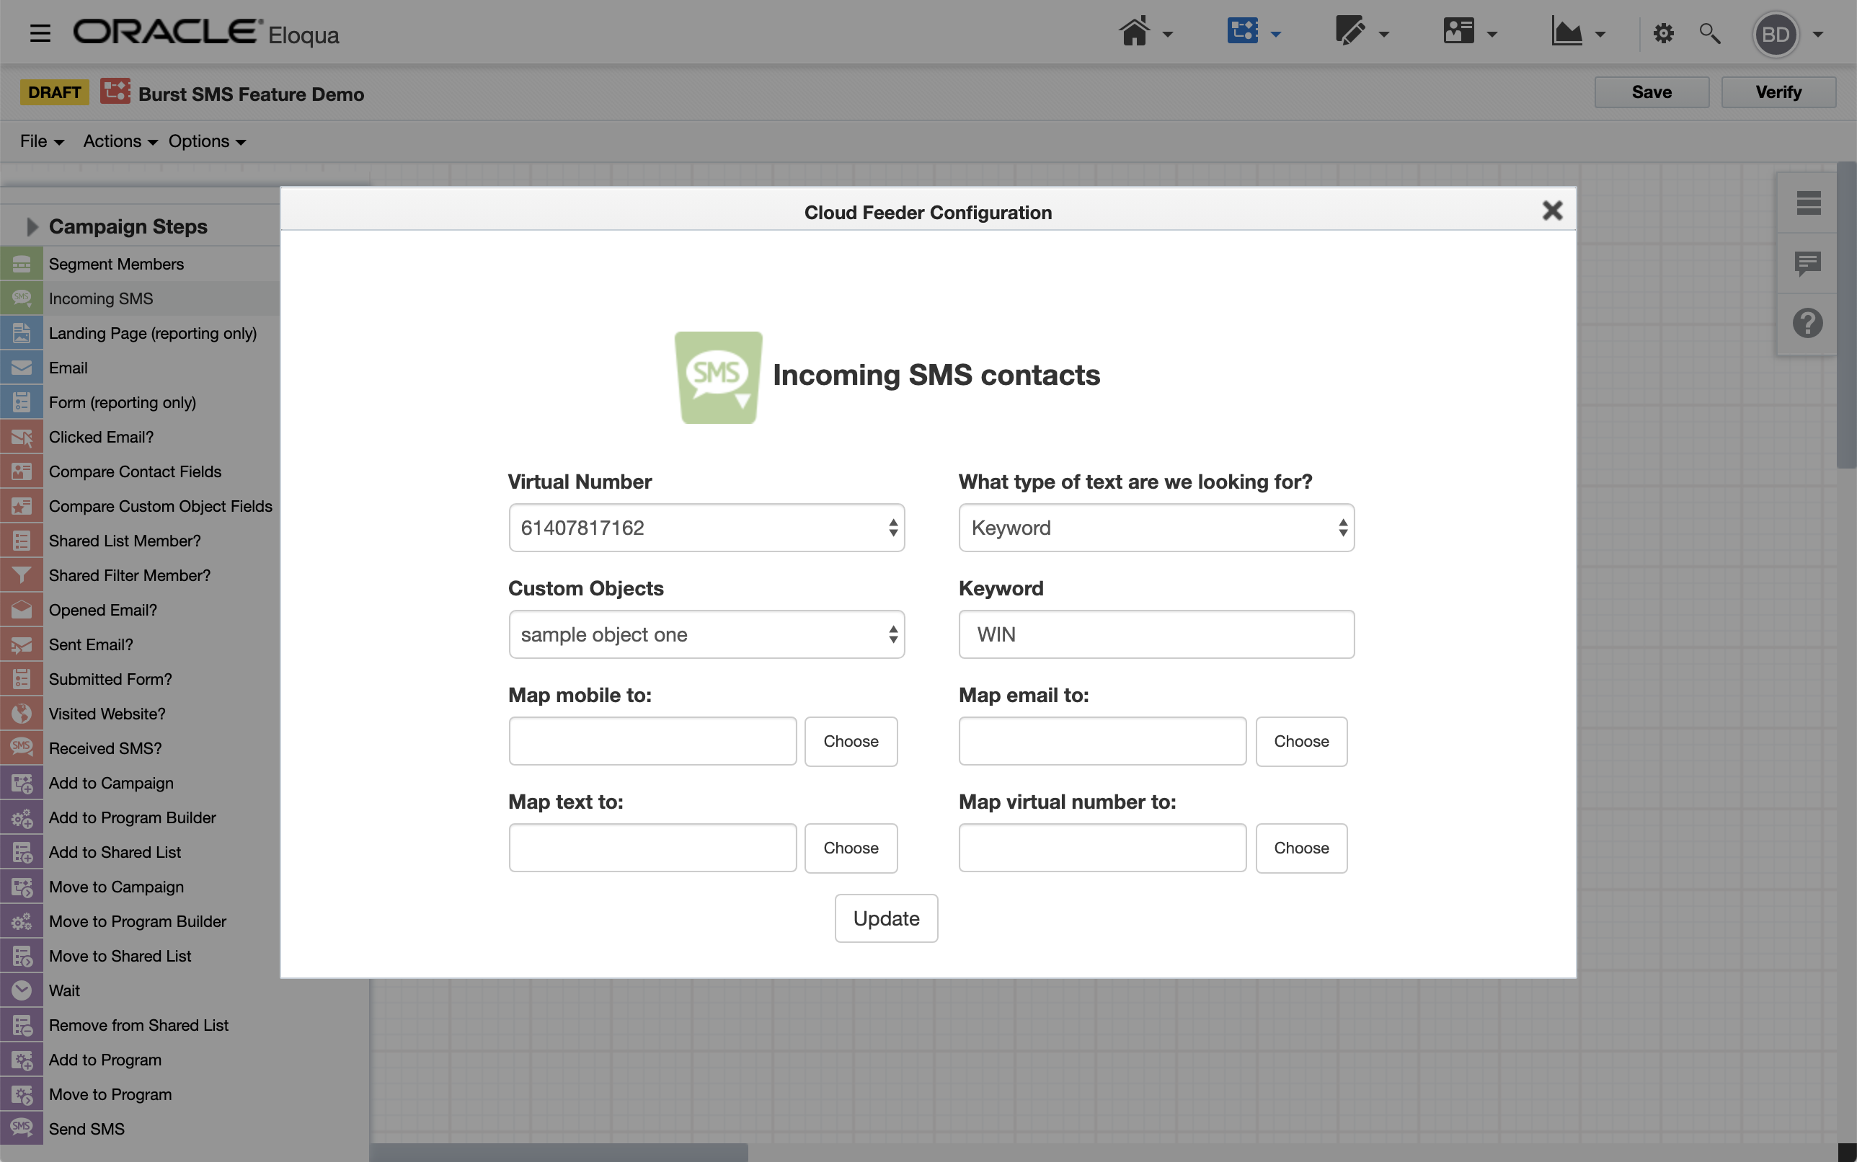Open the Options menu
Image resolution: width=1857 pixels, height=1162 pixels.
(x=207, y=141)
